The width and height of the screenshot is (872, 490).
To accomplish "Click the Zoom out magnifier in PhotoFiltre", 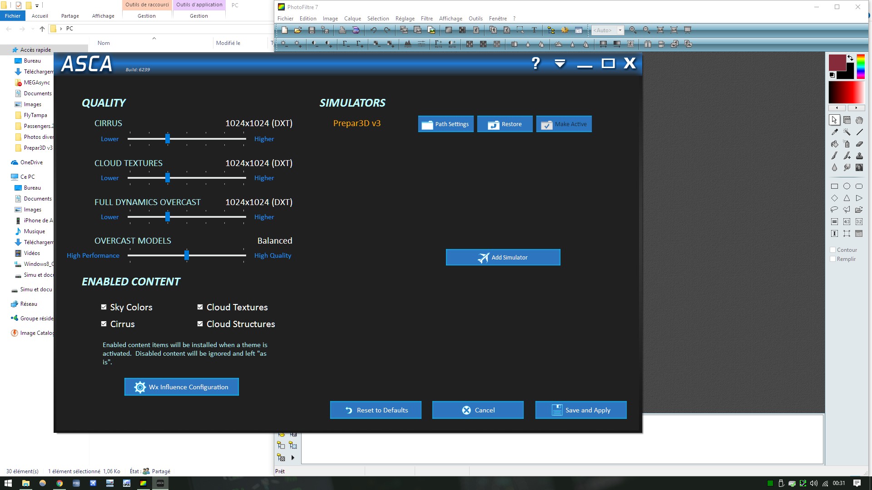I will 646,30.
